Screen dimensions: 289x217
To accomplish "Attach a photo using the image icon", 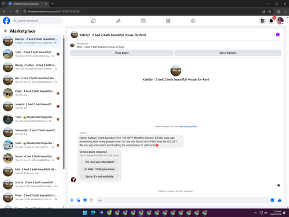I will coord(79,200).
